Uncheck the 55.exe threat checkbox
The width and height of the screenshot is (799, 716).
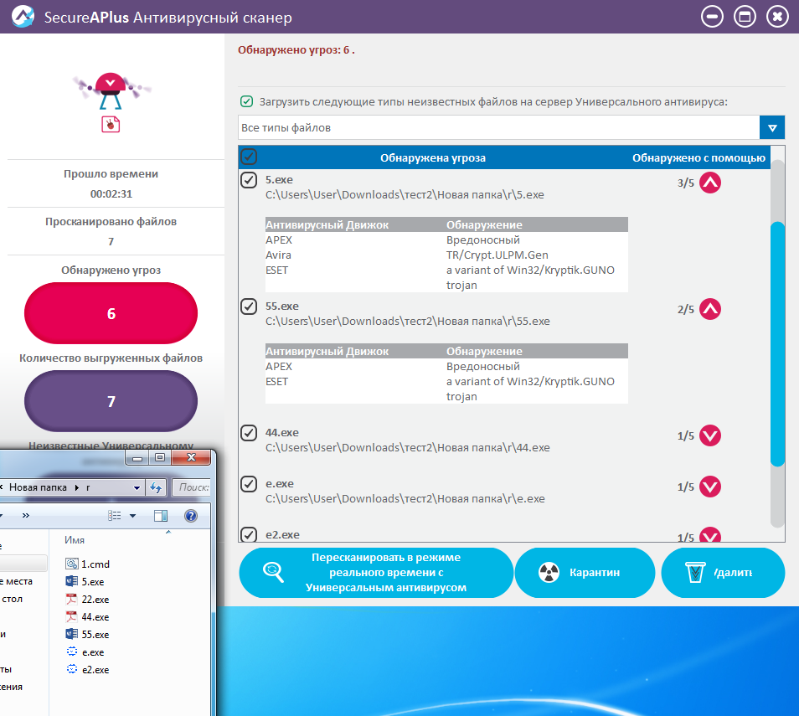click(249, 306)
